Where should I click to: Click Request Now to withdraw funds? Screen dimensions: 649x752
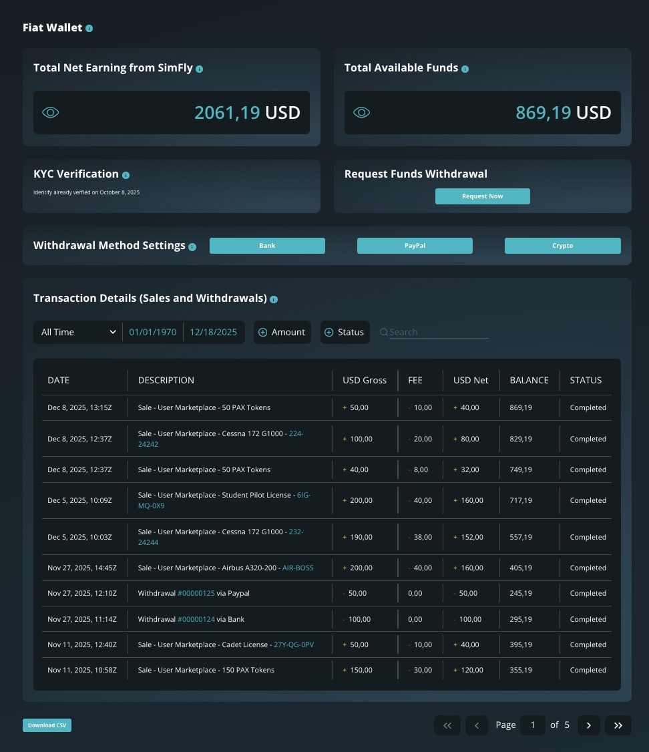click(482, 196)
